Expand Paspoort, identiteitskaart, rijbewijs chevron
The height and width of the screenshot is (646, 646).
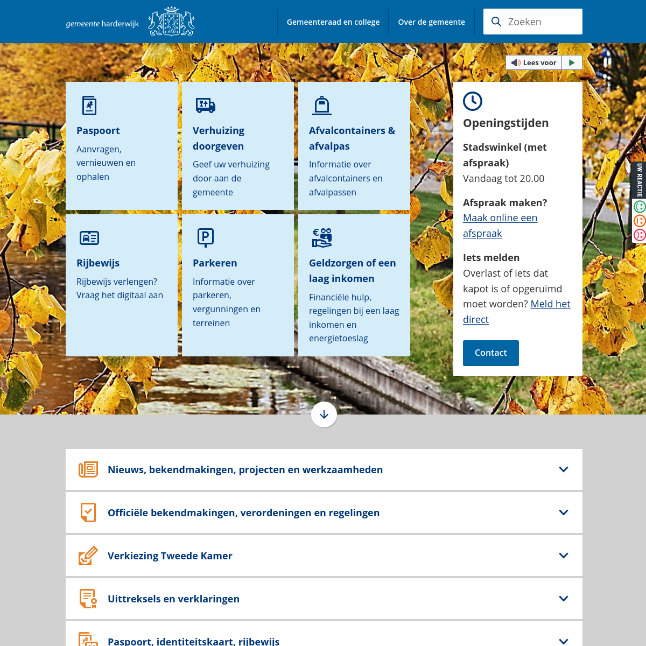(x=564, y=641)
